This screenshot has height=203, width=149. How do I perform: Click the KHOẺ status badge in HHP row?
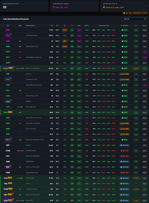point(124,30)
